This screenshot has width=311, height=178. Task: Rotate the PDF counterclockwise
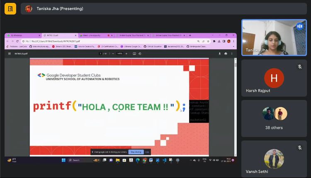point(140,54)
